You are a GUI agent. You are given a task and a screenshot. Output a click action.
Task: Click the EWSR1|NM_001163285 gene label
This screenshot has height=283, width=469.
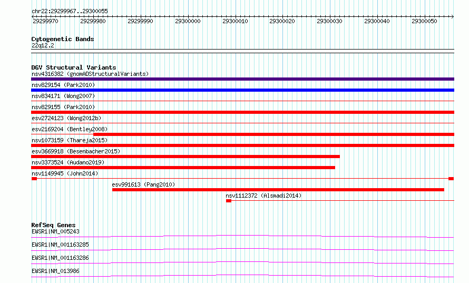coord(60,245)
